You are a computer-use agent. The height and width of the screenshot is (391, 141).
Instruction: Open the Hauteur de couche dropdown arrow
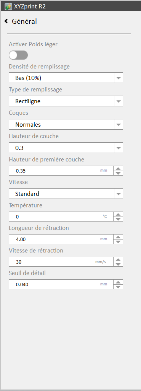[x=119, y=148]
